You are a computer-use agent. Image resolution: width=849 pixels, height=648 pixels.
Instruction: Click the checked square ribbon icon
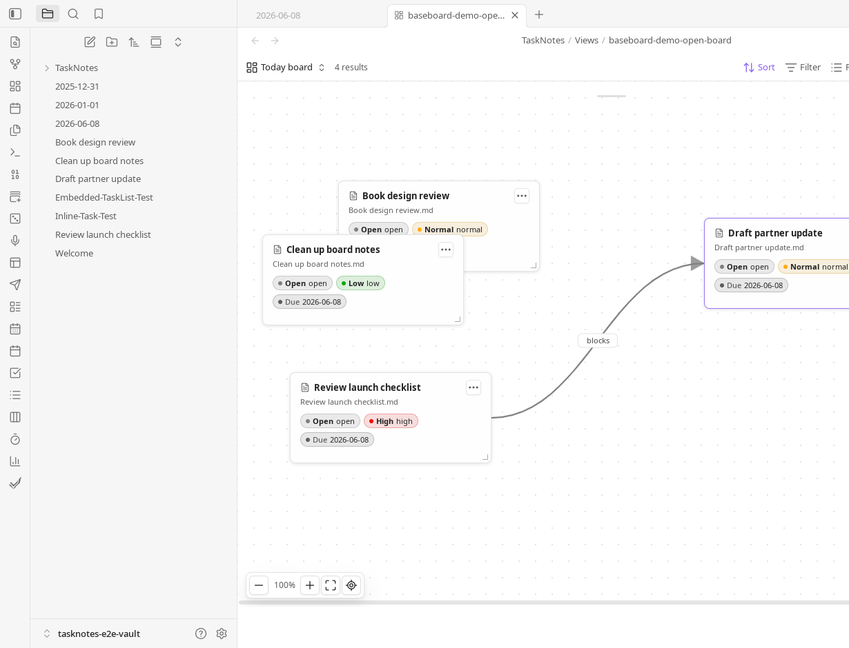15,373
